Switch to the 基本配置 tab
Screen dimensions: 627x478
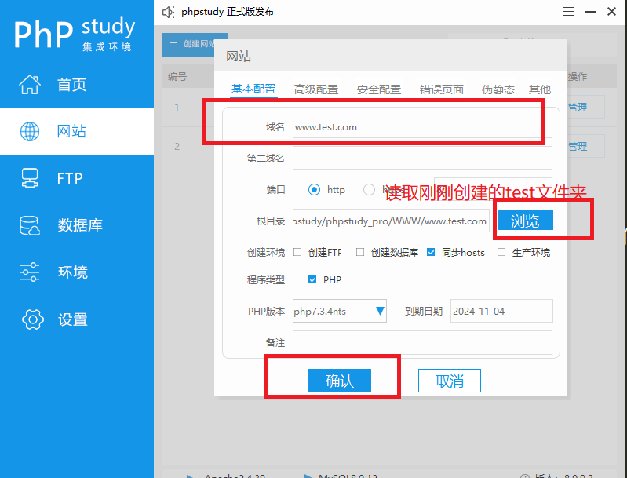(253, 89)
